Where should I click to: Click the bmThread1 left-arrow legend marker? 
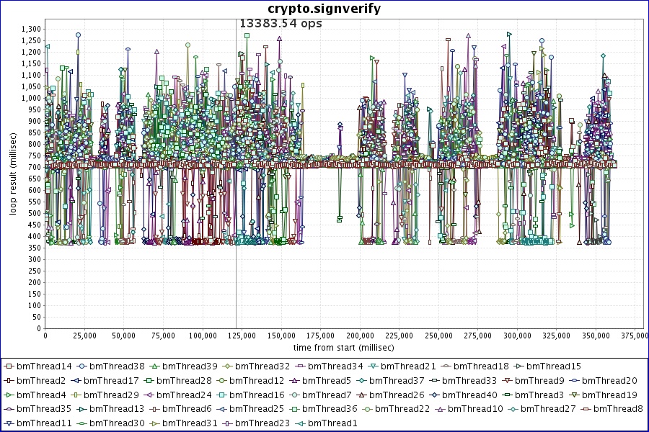[300, 423]
